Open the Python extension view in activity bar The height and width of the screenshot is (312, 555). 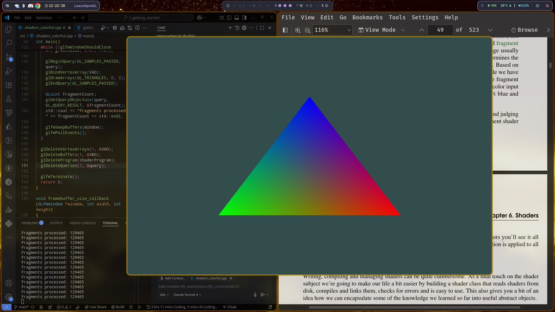tap(8, 224)
